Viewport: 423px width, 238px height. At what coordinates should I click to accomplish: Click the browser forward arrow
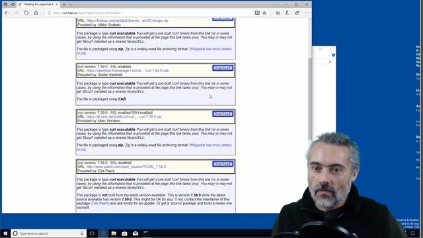click(x=17, y=13)
